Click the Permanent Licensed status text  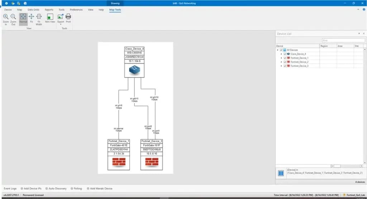[x=33, y=195]
